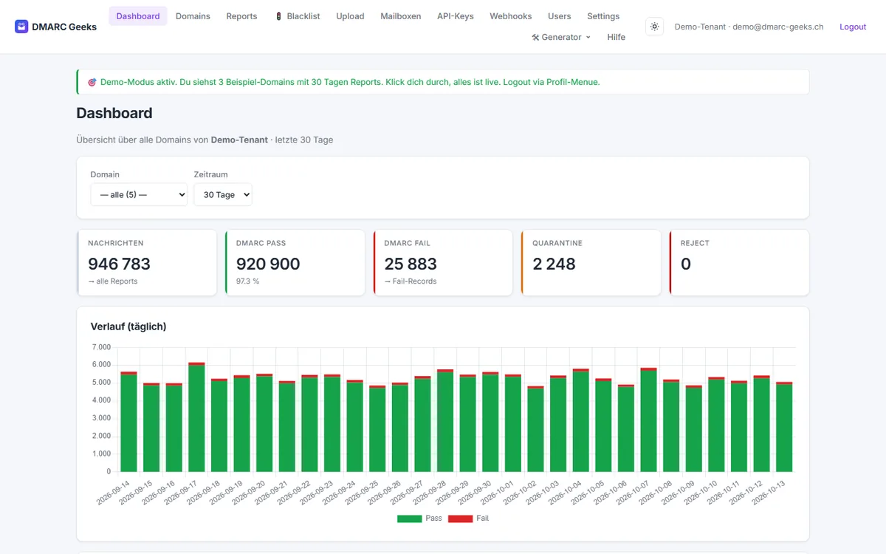Screen dimensions: 886x554
Task: Open the Hilfe page
Action: point(617,37)
